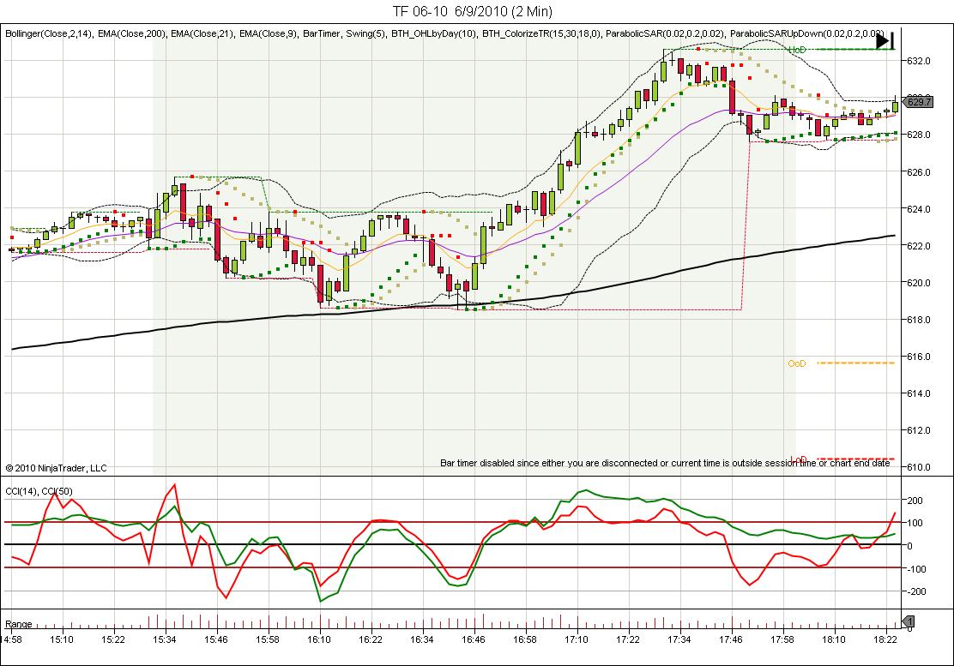The width and height of the screenshot is (954, 666).
Task: Jump to latest bar with scroll-to-end arrow icon
Action: point(885,41)
